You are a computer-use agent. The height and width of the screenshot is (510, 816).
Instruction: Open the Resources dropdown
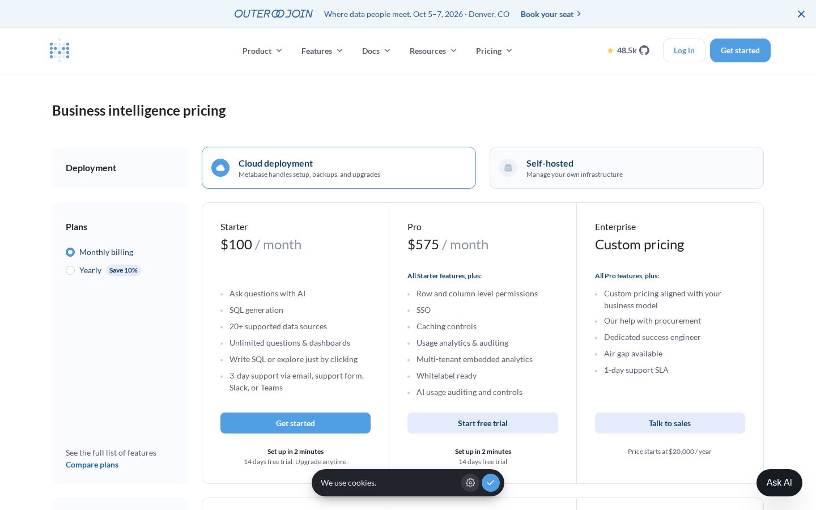click(x=433, y=51)
